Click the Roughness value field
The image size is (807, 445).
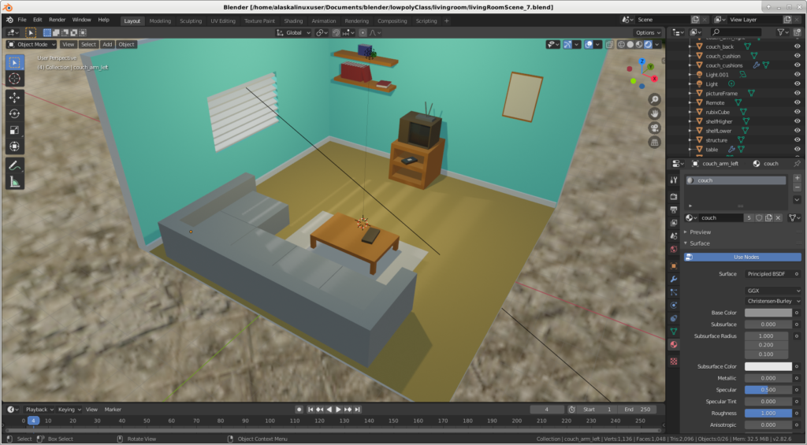[x=768, y=413]
